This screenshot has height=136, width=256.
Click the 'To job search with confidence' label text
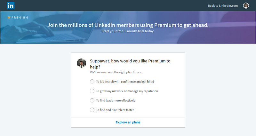pyautogui.click(x=125, y=82)
